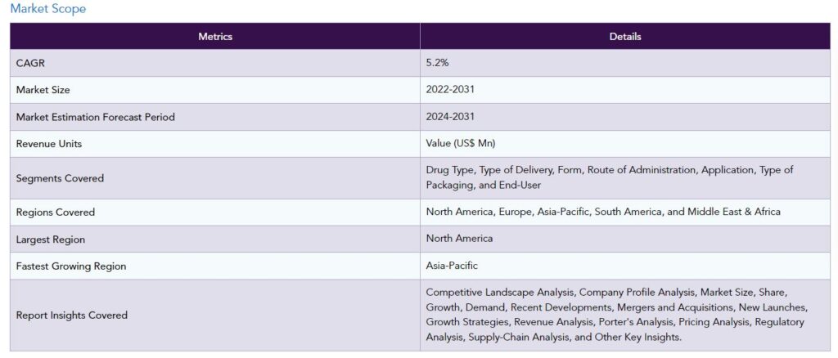Click the North America largest region value
838x358 pixels.
pyautogui.click(x=459, y=239)
